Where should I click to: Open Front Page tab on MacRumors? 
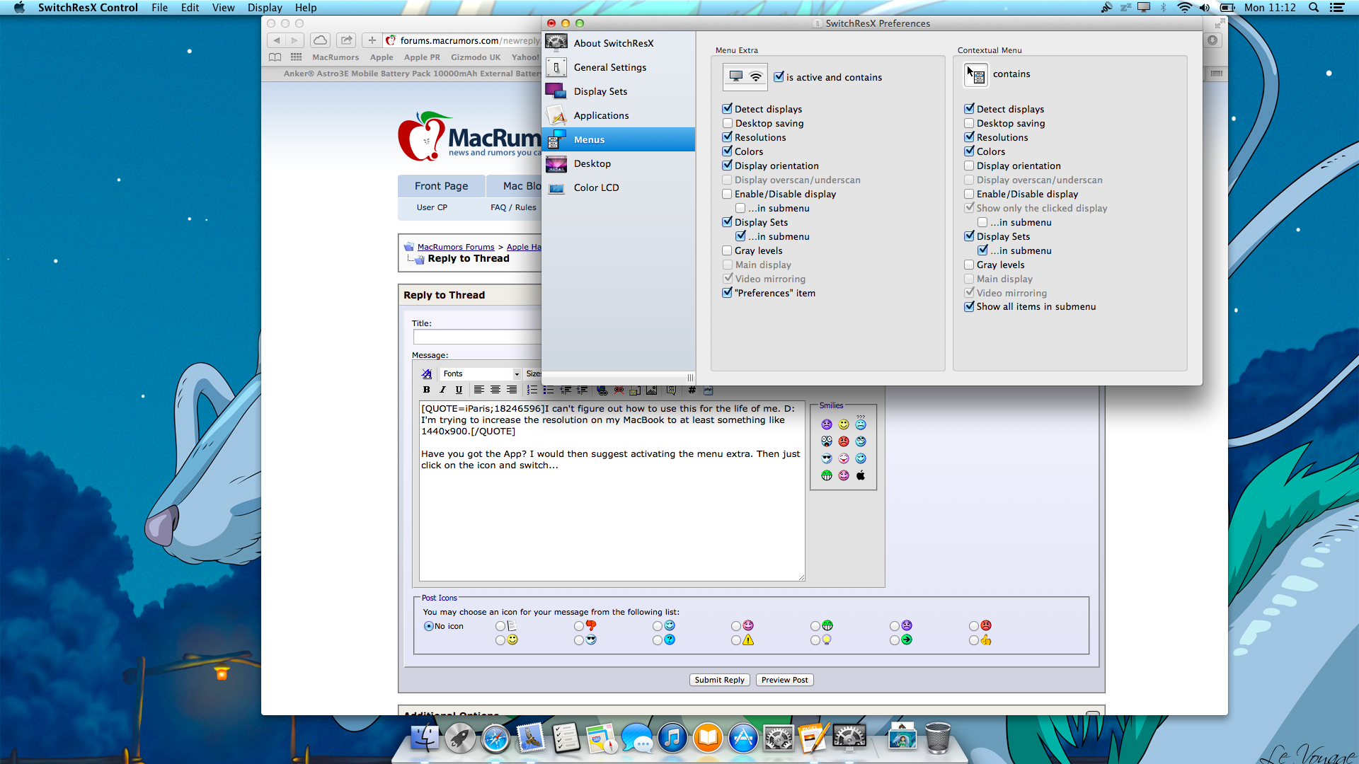point(442,186)
